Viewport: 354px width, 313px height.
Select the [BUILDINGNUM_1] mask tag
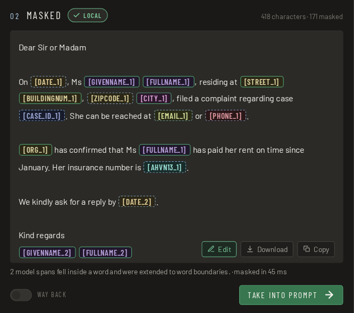[50, 99]
